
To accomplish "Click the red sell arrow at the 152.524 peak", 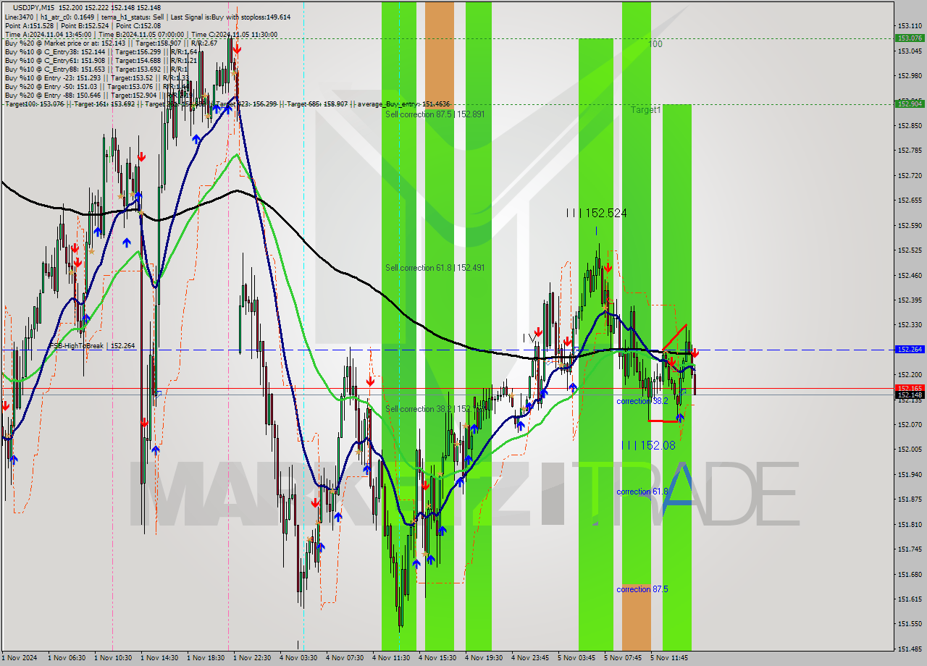I will (x=607, y=268).
